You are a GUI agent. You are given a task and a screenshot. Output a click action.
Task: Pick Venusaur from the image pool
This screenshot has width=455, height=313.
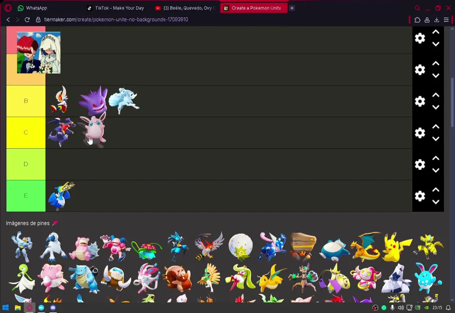(x=146, y=250)
